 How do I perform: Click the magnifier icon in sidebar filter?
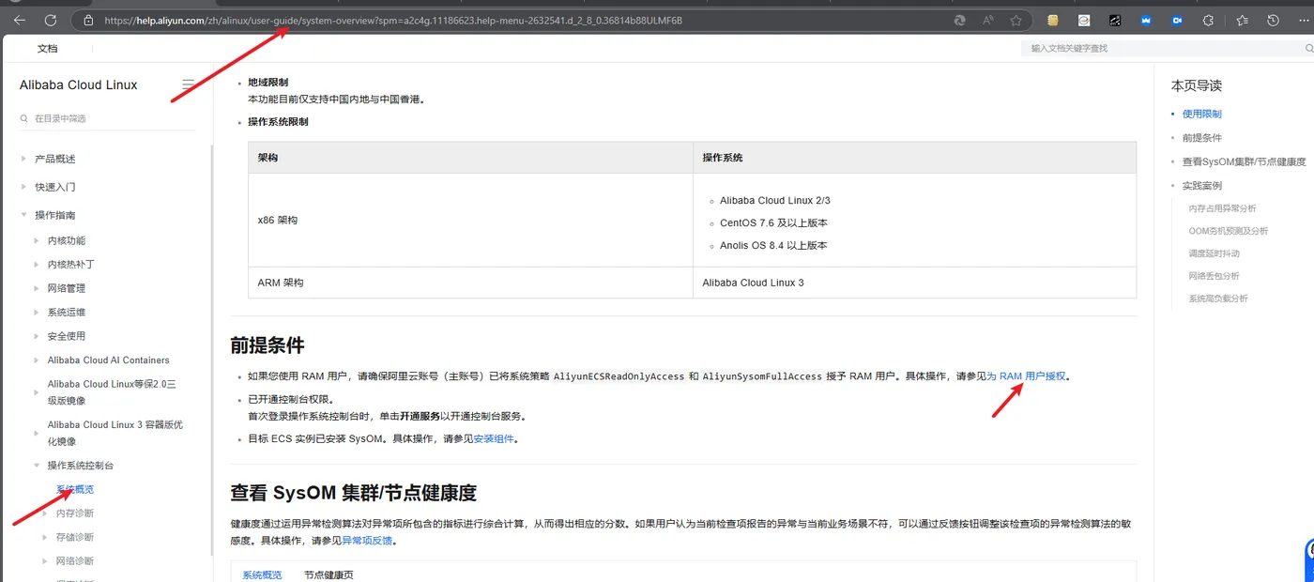point(24,119)
